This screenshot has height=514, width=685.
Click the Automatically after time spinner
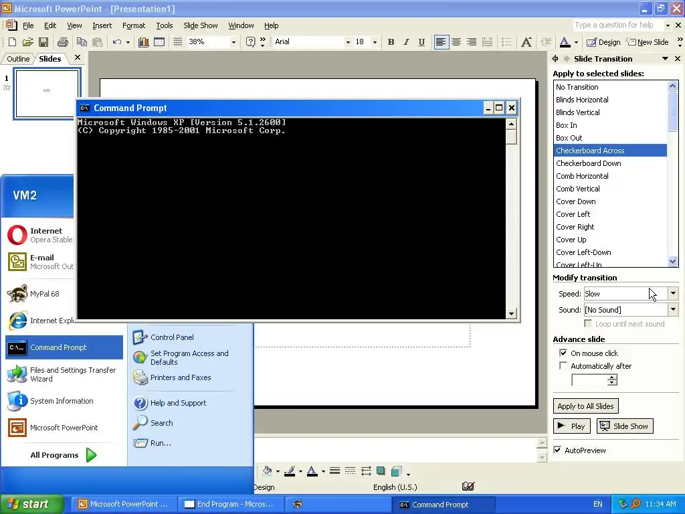612,380
